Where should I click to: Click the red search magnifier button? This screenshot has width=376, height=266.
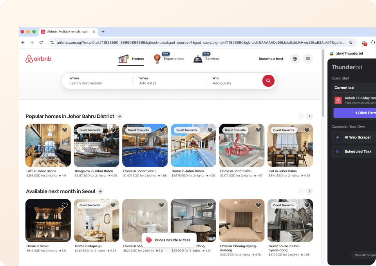pyautogui.click(x=268, y=81)
